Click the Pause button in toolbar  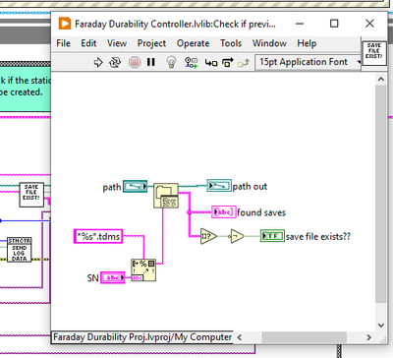[151, 62]
